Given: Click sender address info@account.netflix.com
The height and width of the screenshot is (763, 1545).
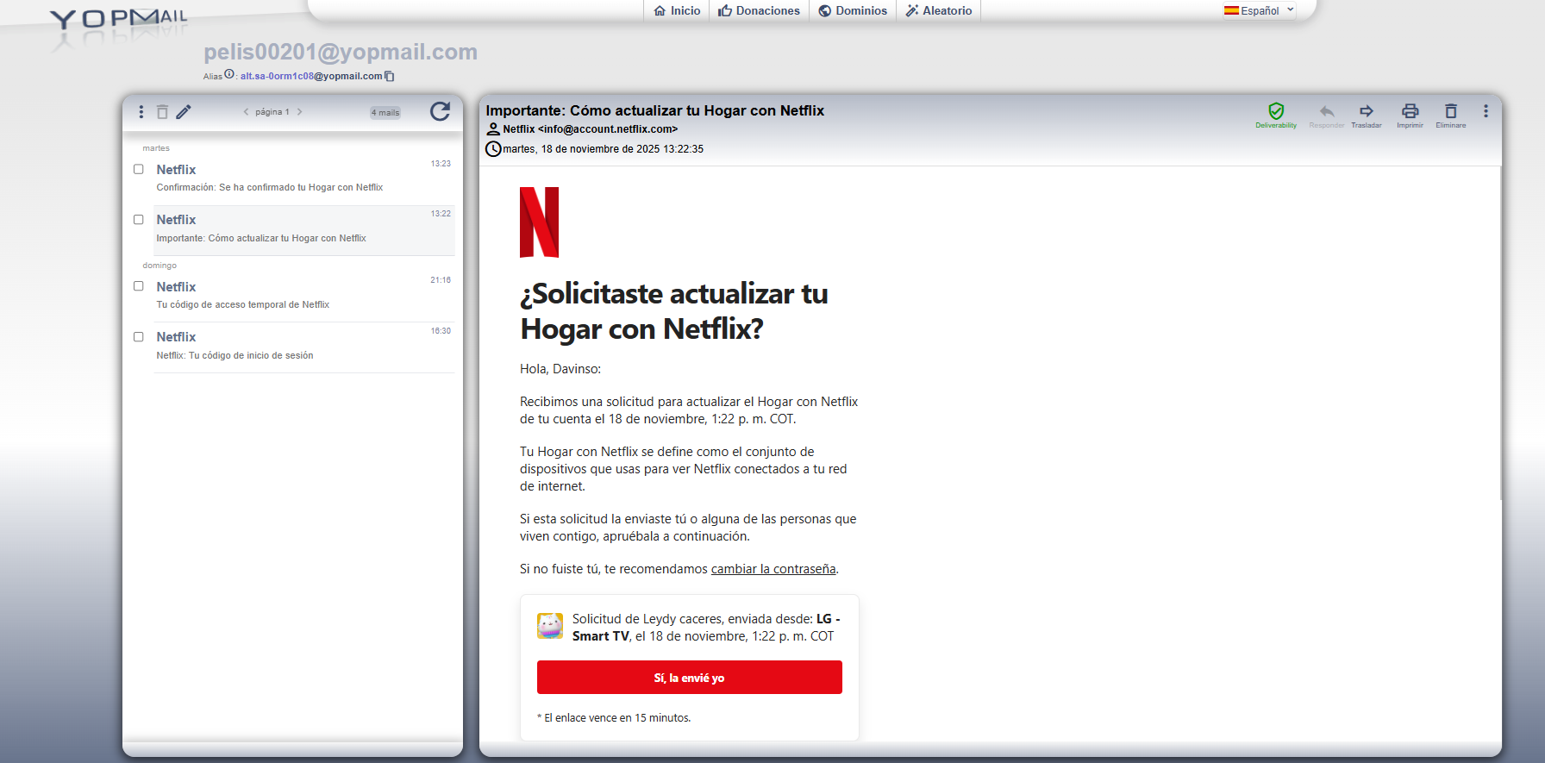Looking at the screenshot, I should [x=608, y=129].
